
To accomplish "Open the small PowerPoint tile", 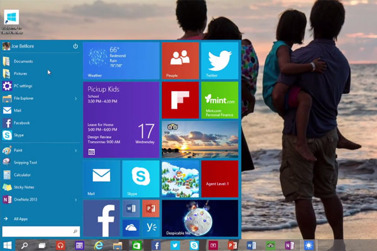I will point(151,208).
